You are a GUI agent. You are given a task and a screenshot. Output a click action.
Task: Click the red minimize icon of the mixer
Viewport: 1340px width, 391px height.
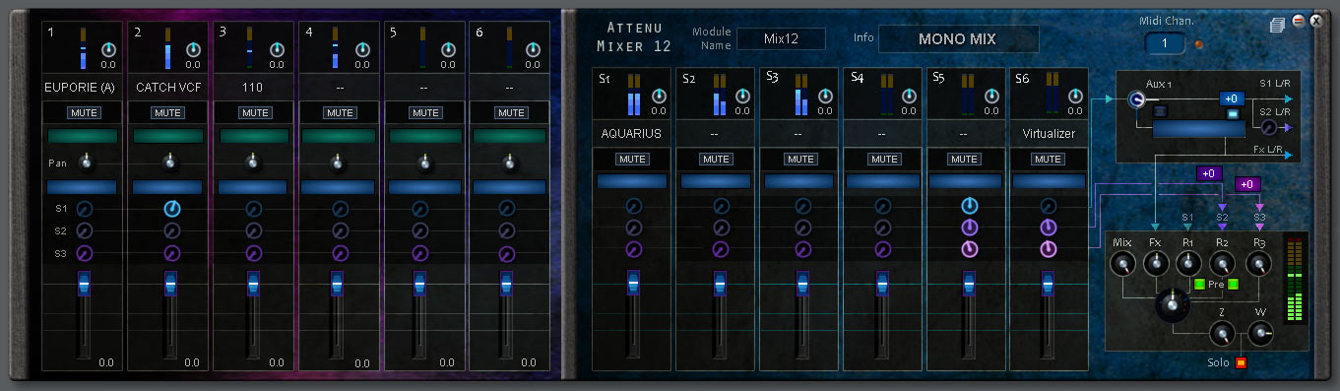click(x=1298, y=21)
